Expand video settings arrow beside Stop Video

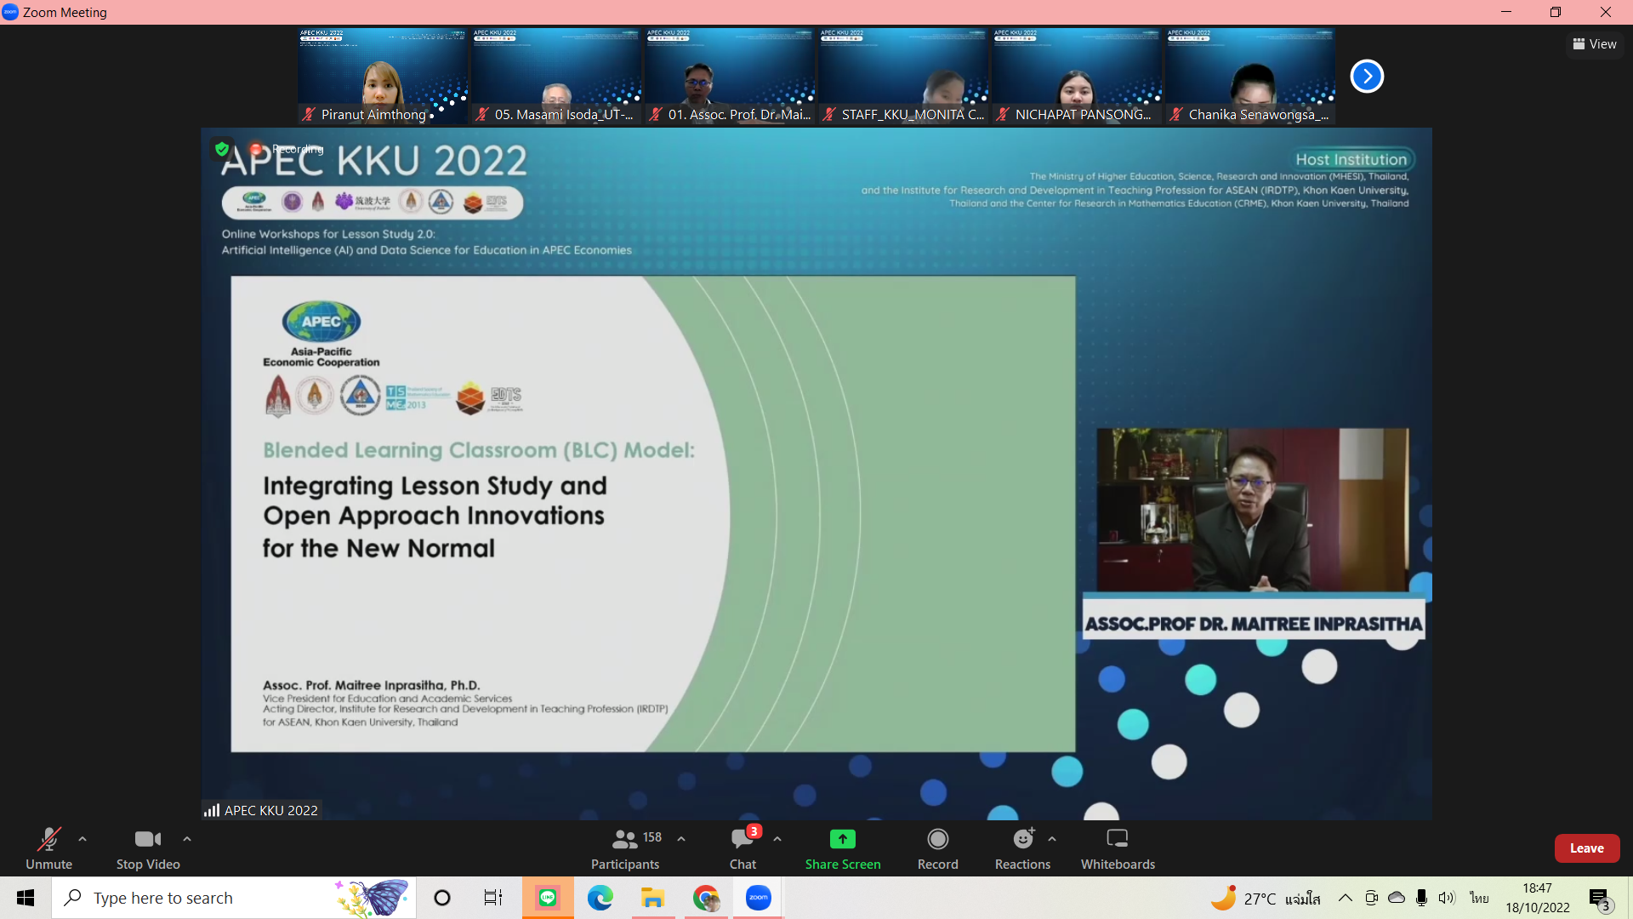(x=187, y=839)
